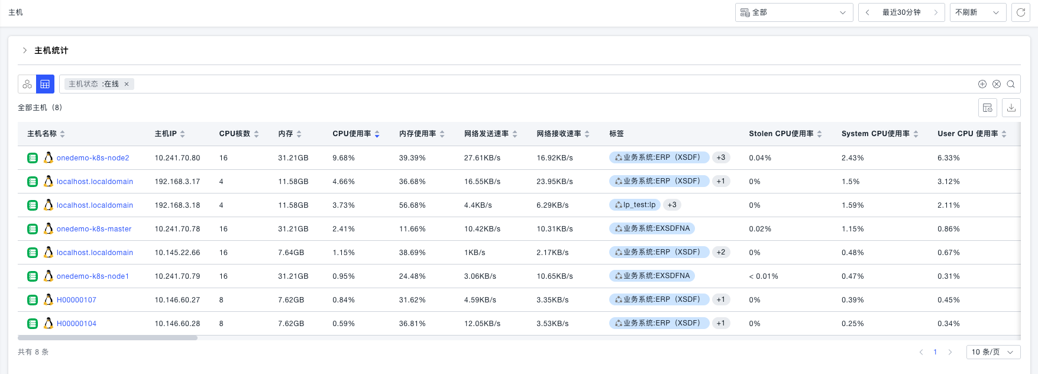
Task: Open the column settings icon
Action: [987, 108]
